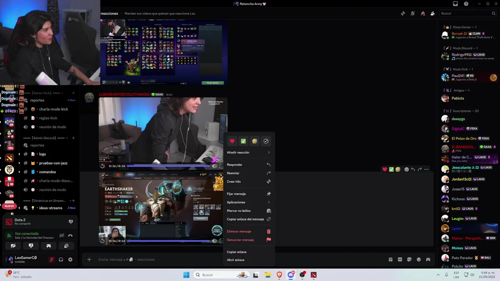Click the Dota 2 screen share icon
Image resolution: width=500 pixels, height=281 pixels.
[71, 222]
